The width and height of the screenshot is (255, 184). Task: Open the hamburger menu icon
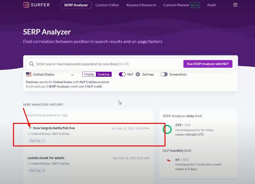[x=235, y=5]
